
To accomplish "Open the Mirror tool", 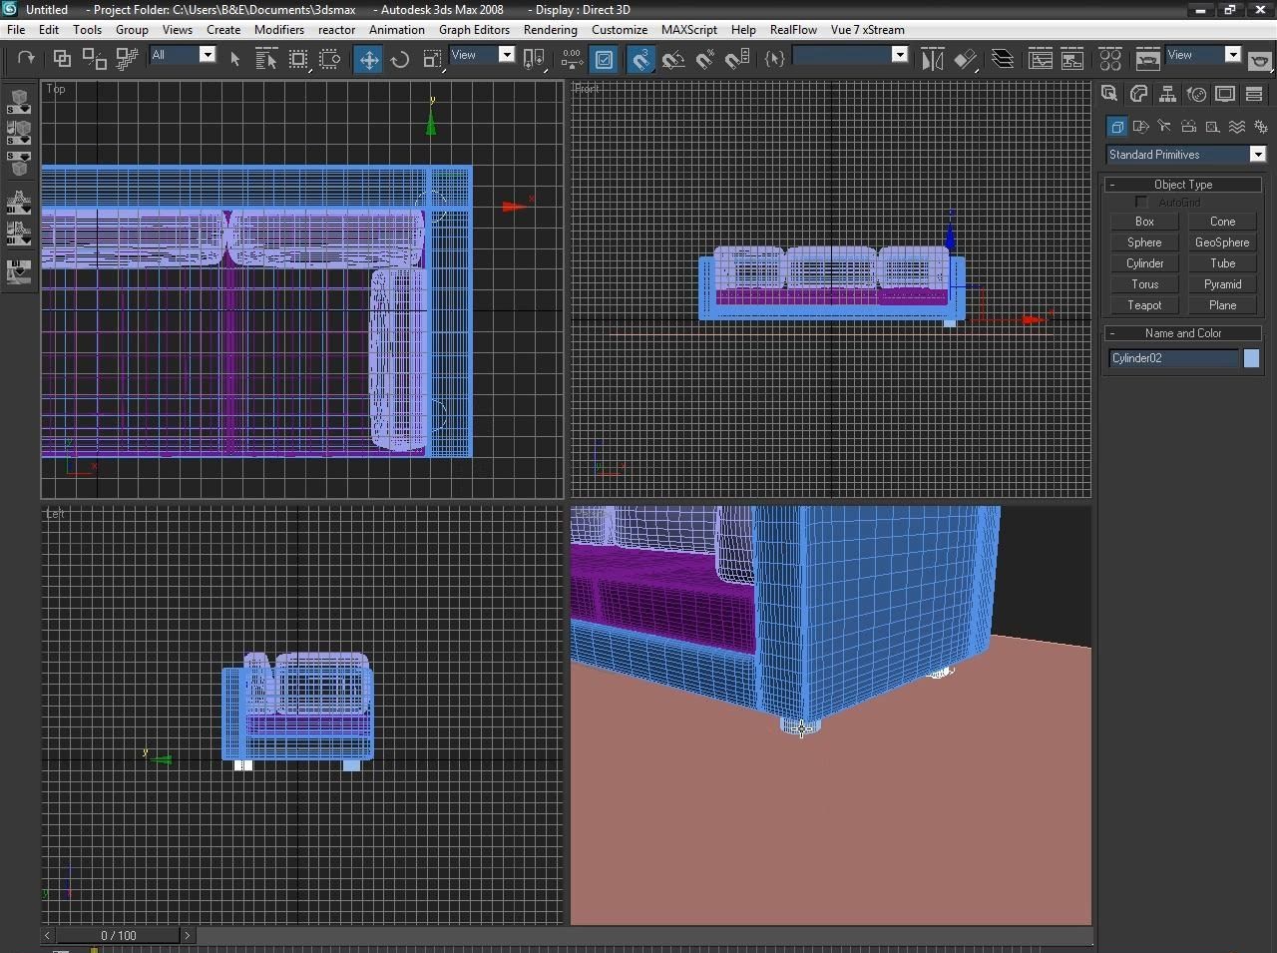I will pyautogui.click(x=932, y=59).
